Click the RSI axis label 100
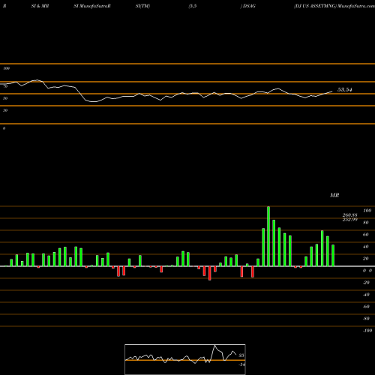 pyautogui.click(x=7, y=68)
